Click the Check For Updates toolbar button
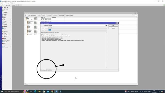The width and height of the screenshot is (165, 93). [31, 15]
